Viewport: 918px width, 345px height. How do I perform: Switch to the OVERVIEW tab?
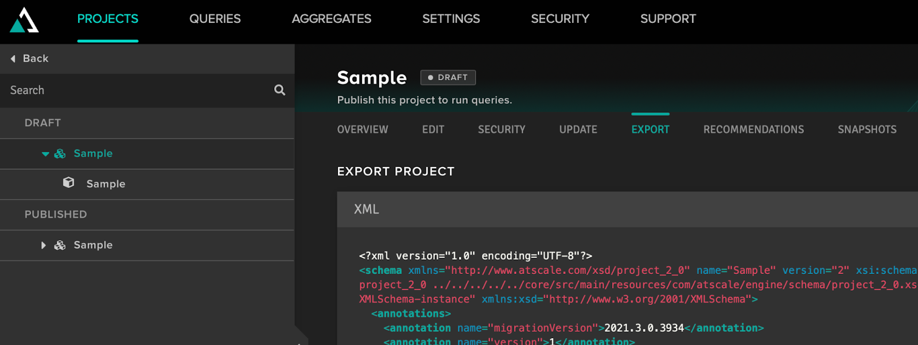click(x=363, y=130)
